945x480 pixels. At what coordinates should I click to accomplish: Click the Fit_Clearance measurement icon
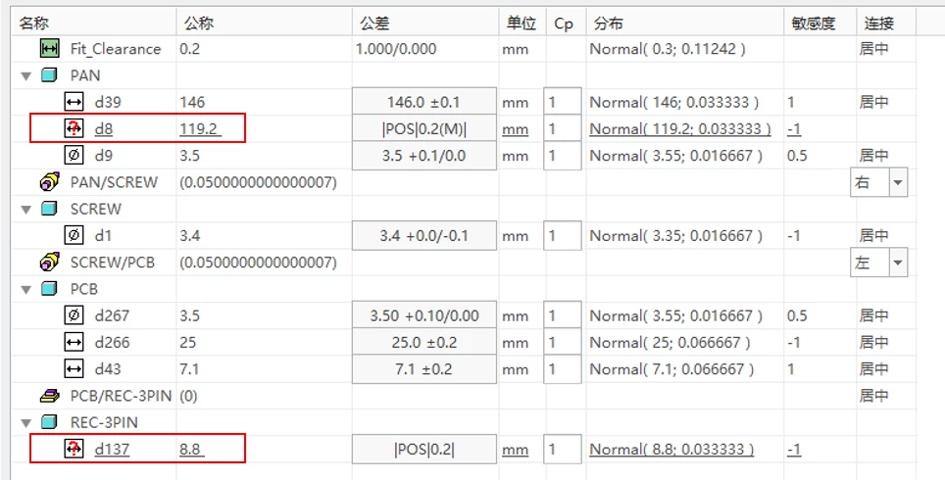tap(49, 49)
